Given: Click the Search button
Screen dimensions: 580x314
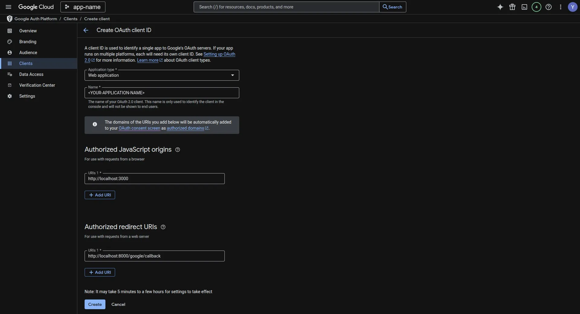Looking at the screenshot, I should click(392, 7).
